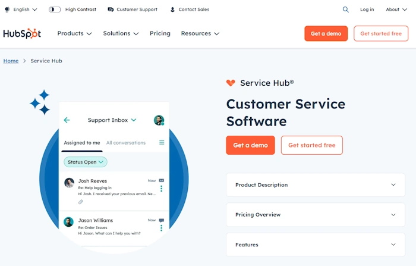
Task: Click the chat bubble icon on Jason Williams row
Action: click(x=161, y=220)
